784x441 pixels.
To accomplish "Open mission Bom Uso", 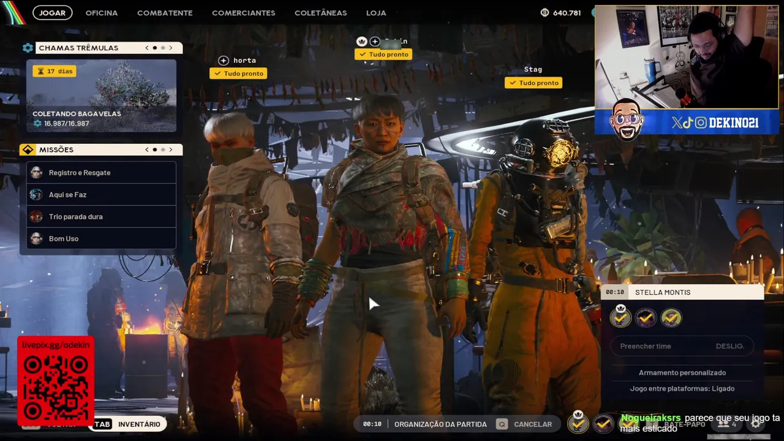I will (101, 239).
